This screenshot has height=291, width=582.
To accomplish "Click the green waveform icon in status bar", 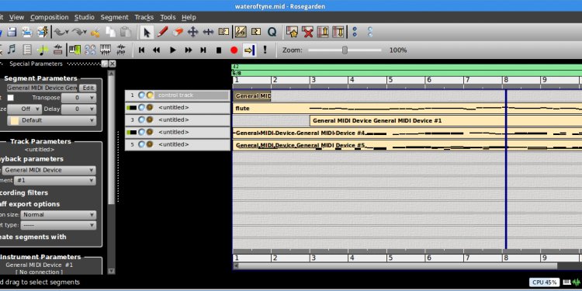I will coord(575,282).
